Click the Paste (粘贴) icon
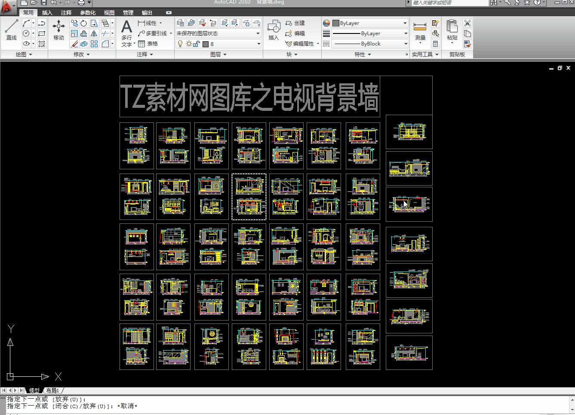This screenshot has height=415, width=575. 452,30
